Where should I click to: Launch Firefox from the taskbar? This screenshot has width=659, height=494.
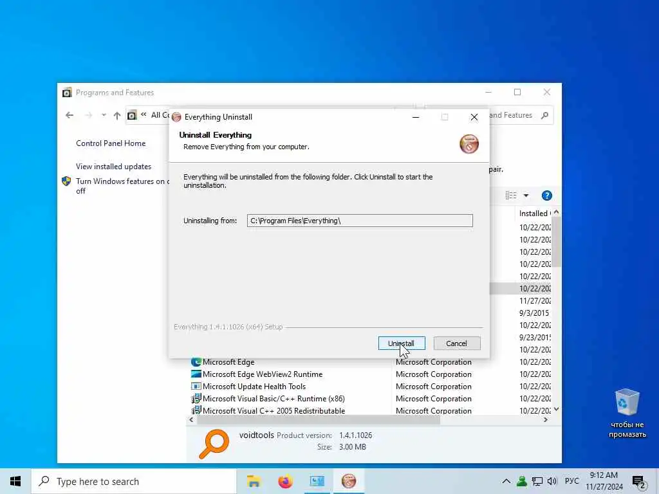285,481
